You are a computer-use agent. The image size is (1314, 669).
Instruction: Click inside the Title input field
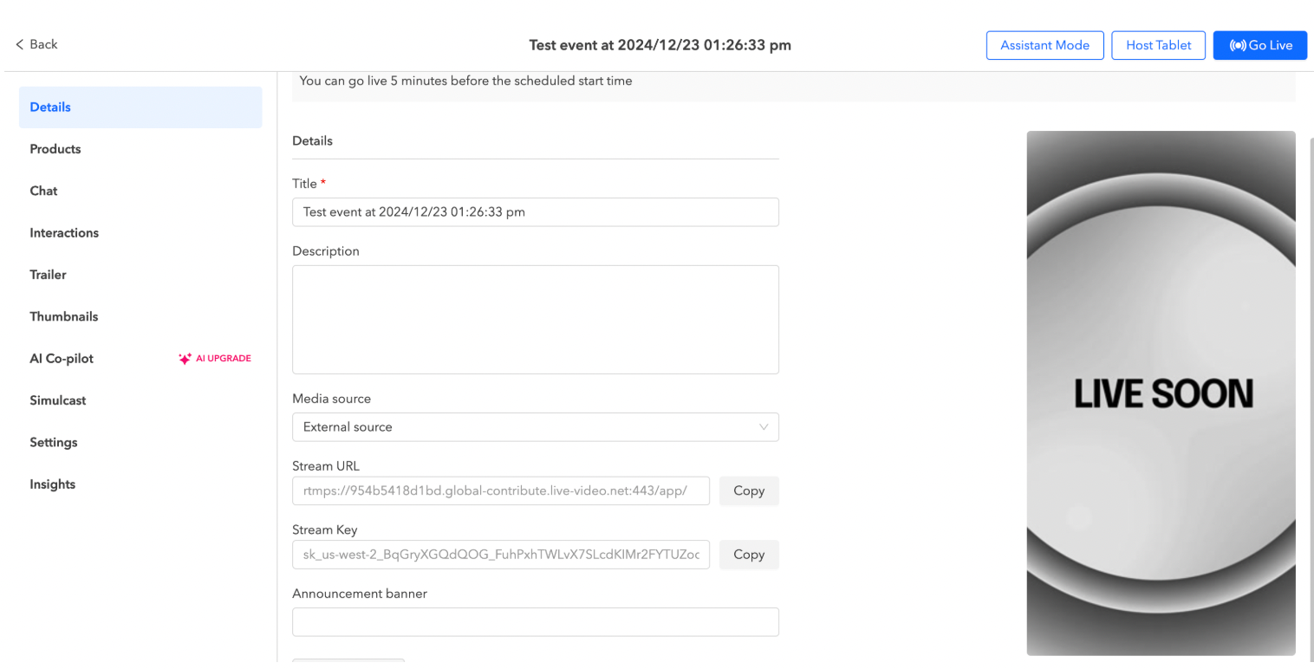[536, 211]
